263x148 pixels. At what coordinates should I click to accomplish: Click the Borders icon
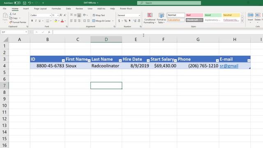tap(48, 21)
